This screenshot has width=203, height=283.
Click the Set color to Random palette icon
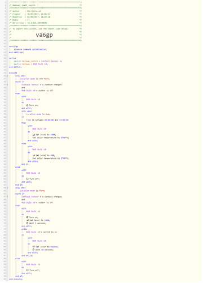click(x=33, y=247)
